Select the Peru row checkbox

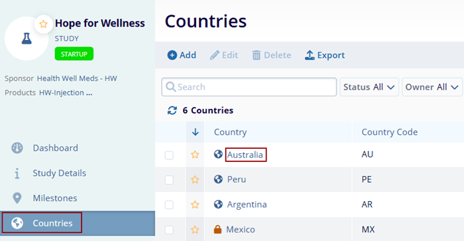coord(169,180)
